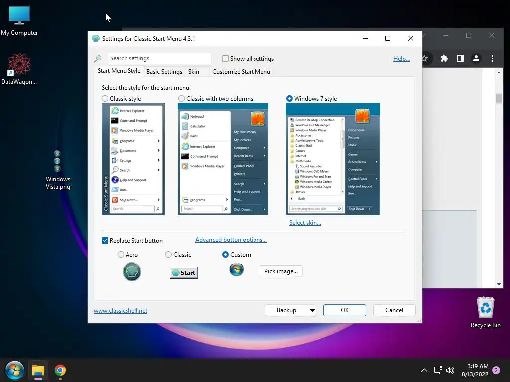Click the network icon in system tray
This screenshot has height=382, width=510.
point(438,370)
